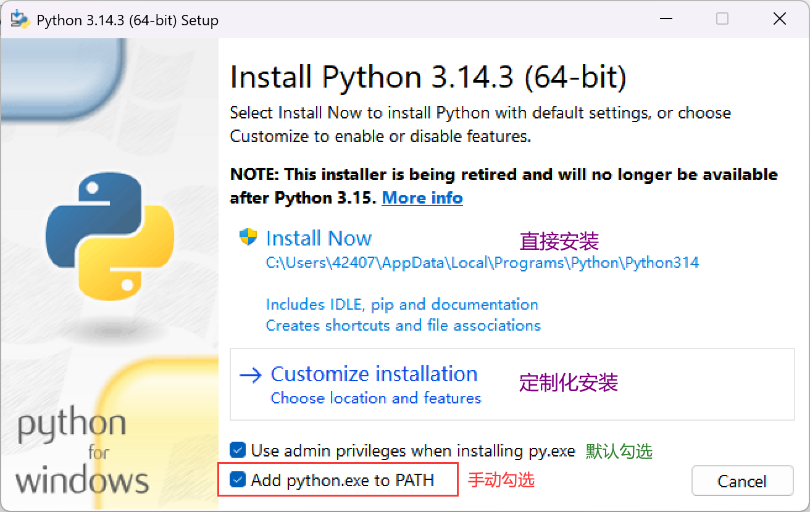Click the Python logo in the left panel
This screenshot has width=810, height=512.
point(110,235)
